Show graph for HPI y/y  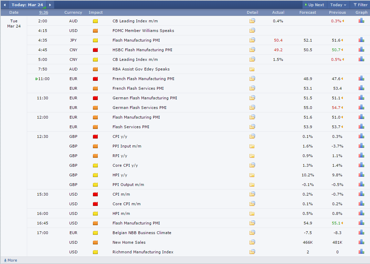[x=361, y=175]
